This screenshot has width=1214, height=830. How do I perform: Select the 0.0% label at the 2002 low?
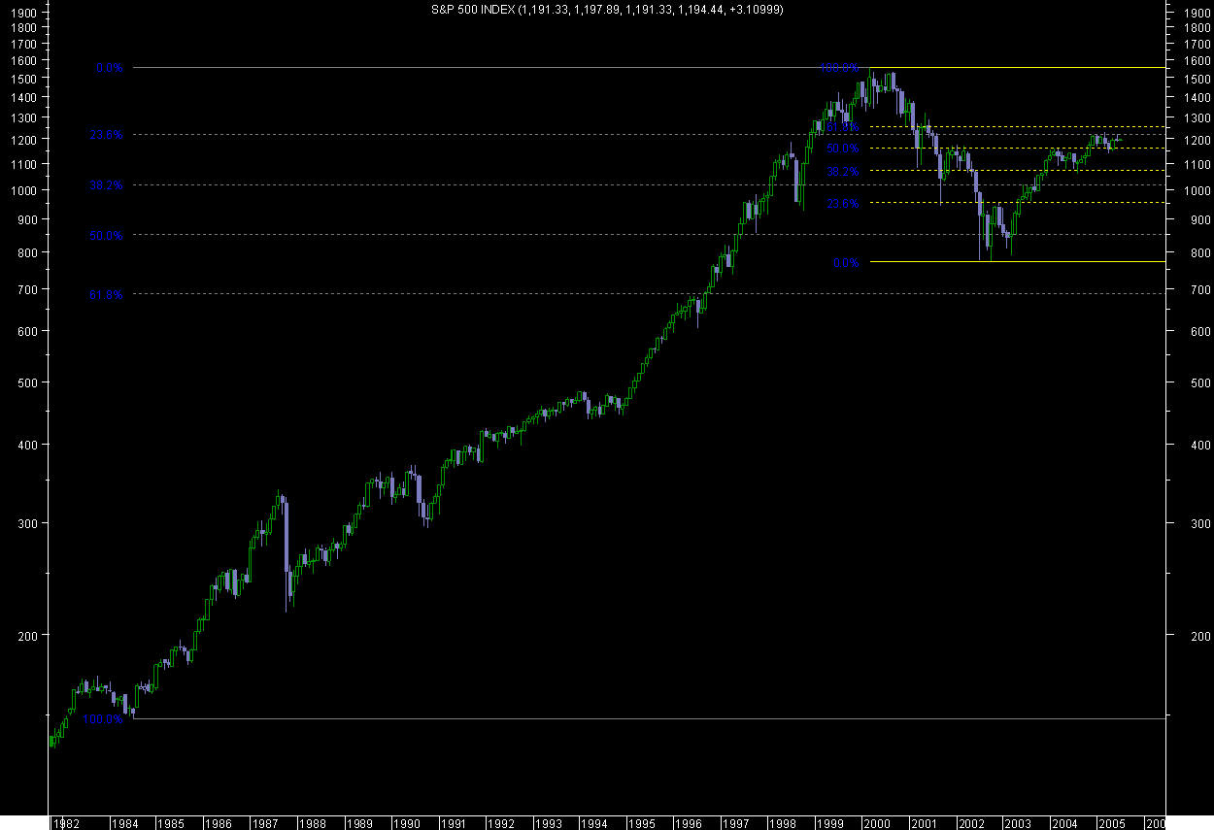(846, 263)
